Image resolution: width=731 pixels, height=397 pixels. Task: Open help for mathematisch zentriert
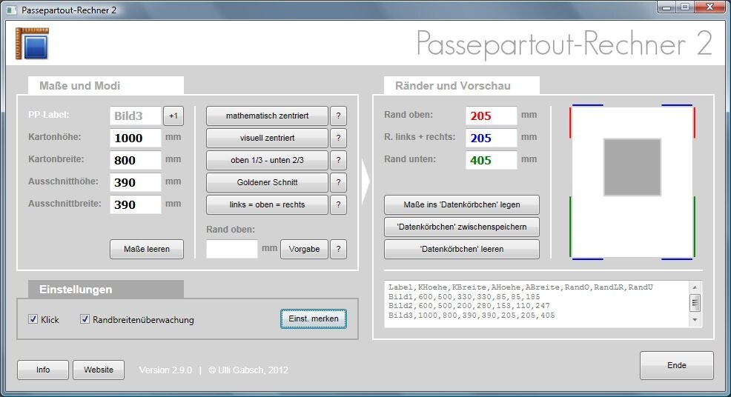pyautogui.click(x=339, y=116)
